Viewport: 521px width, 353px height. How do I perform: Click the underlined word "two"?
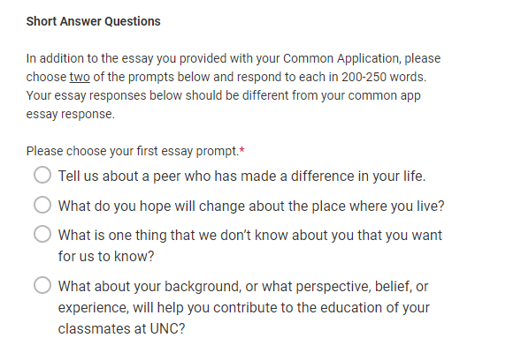point(80,77)
